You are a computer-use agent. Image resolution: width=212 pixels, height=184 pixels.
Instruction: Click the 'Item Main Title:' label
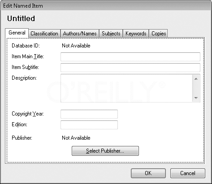pos(28,56)
